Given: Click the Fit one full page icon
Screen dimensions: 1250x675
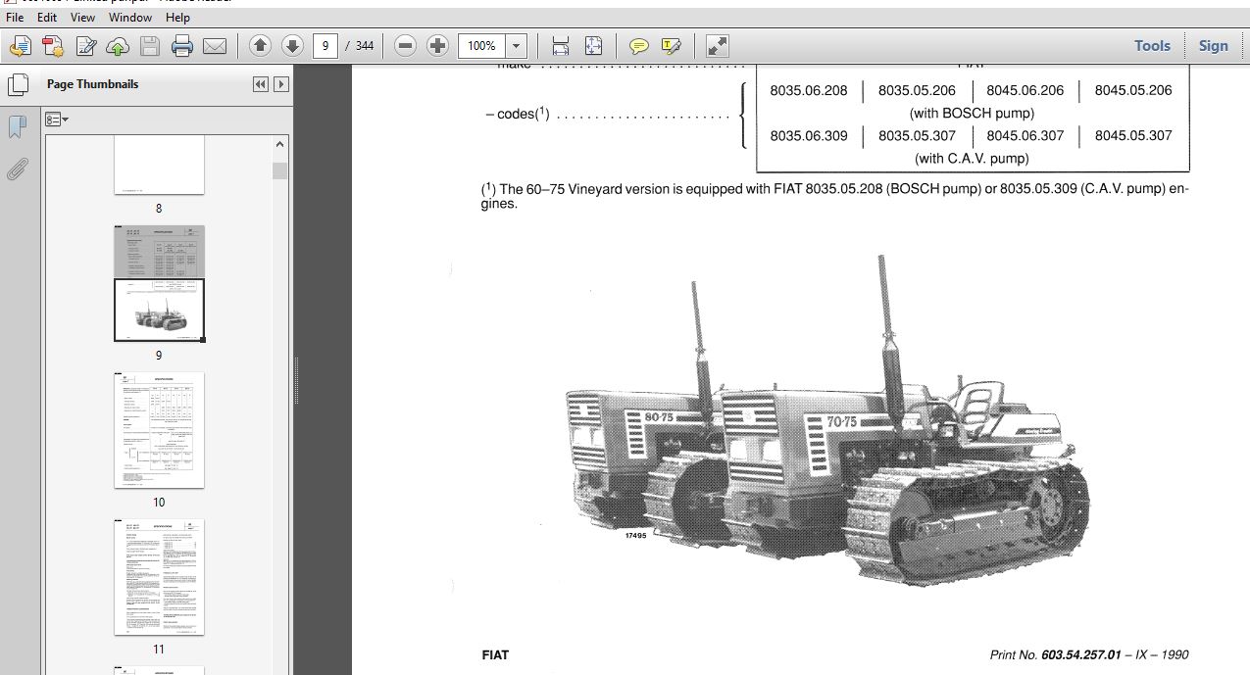Looking at the screenshot, I should [x=593, y=45].
